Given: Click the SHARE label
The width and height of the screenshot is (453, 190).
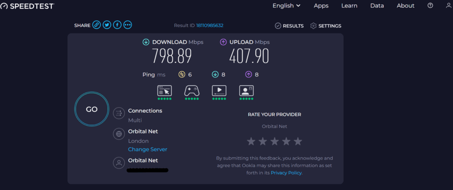Looking at the screenshot, I should point(82,26).
